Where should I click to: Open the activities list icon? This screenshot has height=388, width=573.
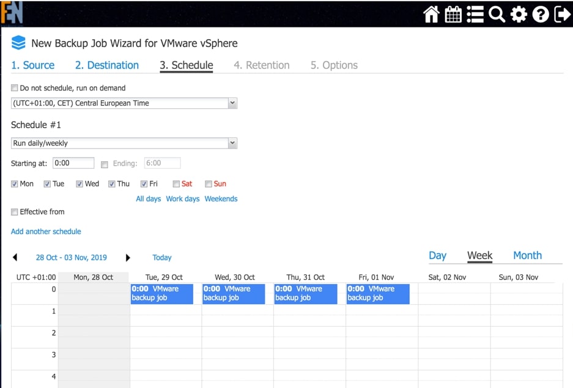(x=475, y=14)
